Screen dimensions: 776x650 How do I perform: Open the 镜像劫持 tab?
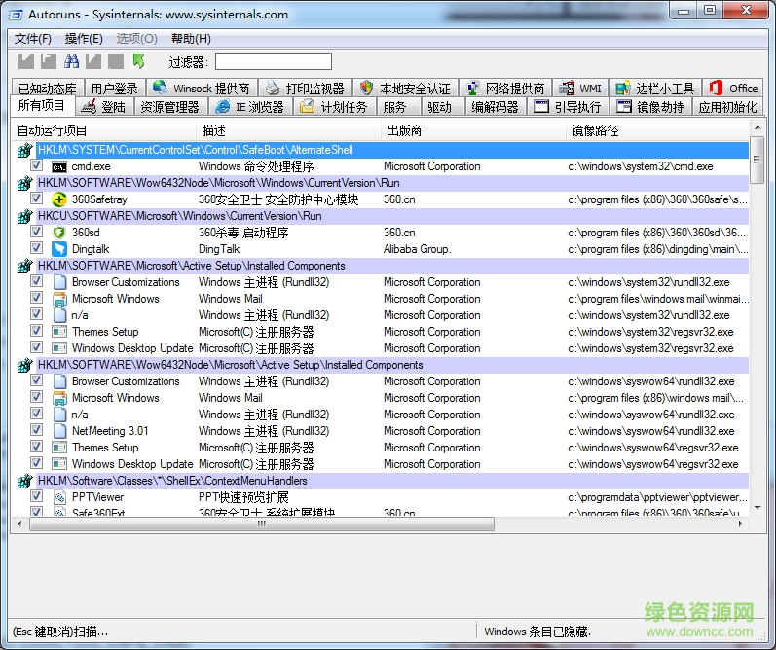tap(650, 106)
